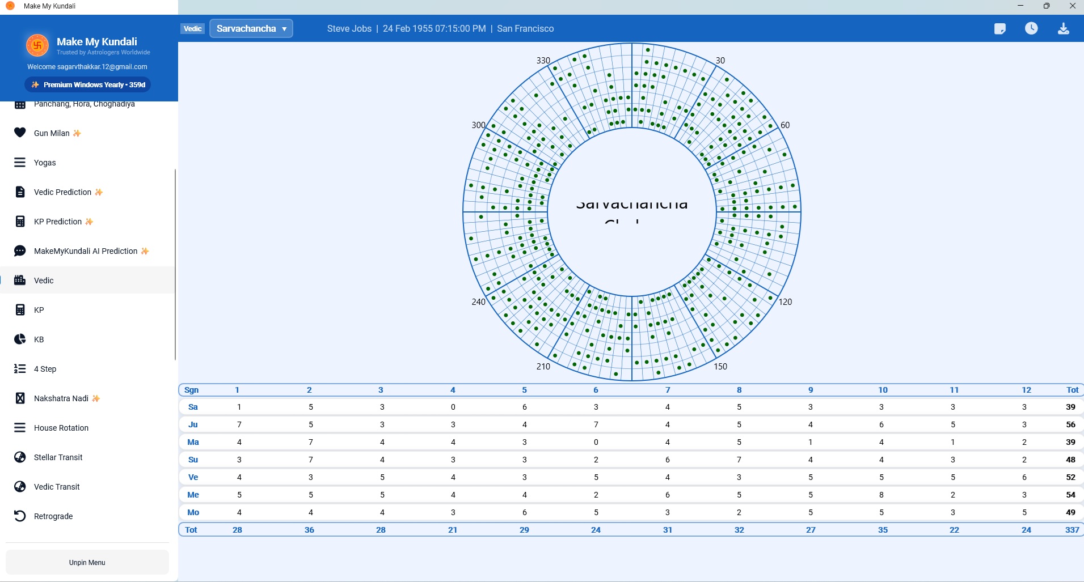Select the Retrograde menu entry
Screen dimensions: 1084x582
click(87, 516)
